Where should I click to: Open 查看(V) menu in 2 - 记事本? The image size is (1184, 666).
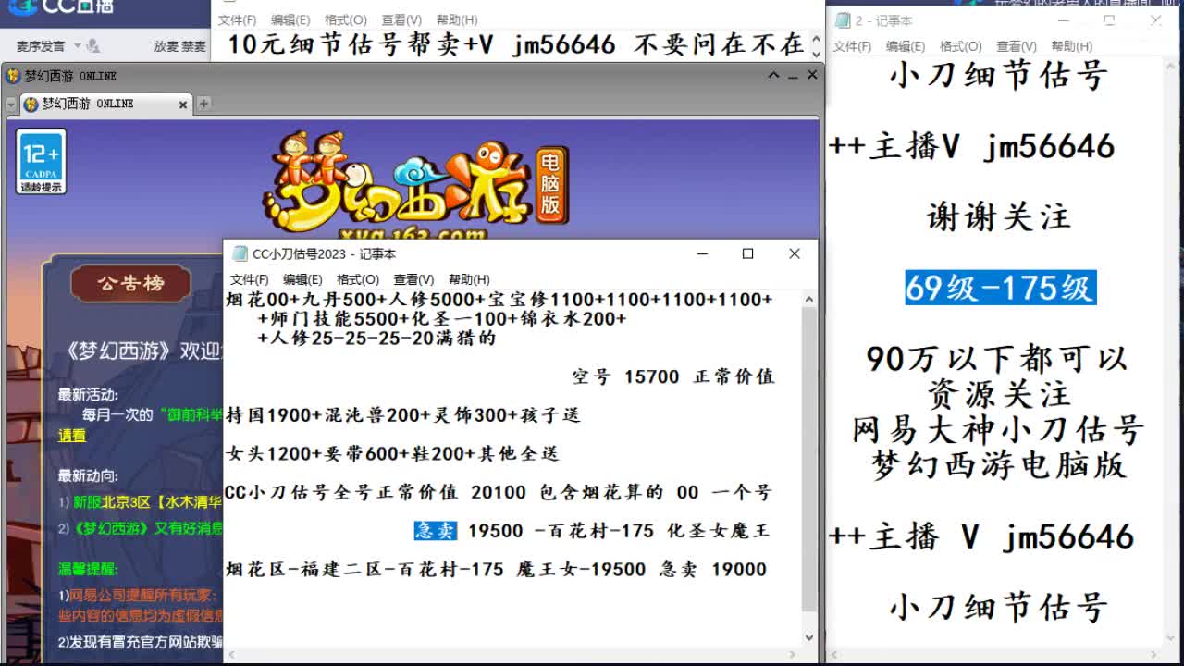pyautogui.click(x=1016, y=46)
